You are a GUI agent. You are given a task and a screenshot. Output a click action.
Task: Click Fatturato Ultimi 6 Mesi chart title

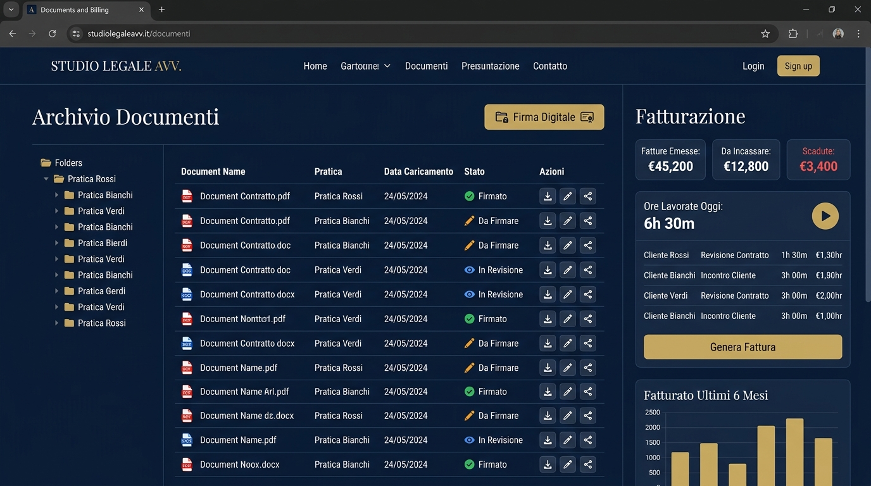click(706, 396)
